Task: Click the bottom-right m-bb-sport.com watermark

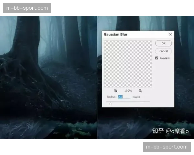Action: pyautogui.click(x=167, y=147)
